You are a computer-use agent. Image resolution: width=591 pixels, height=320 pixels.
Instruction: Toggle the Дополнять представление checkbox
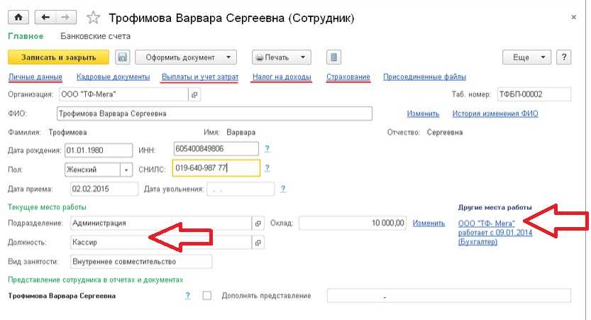tap(207, 295)
